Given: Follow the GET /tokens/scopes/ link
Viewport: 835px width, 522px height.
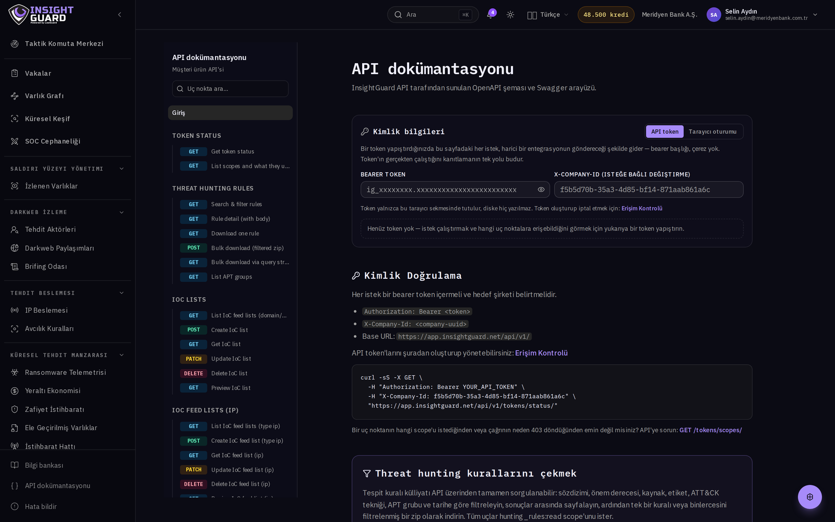Looking at the screenshot, I should [710, 430].
